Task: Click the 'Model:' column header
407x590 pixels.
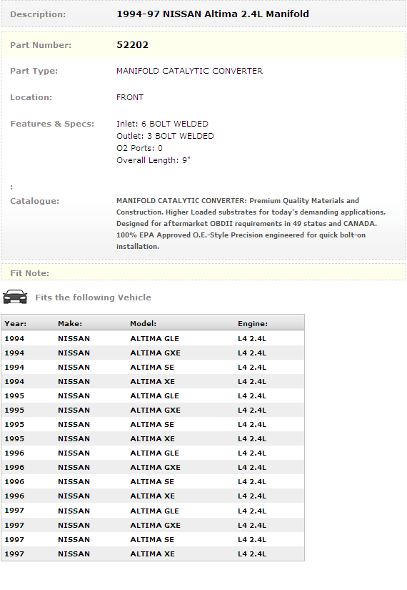Action: pyautogui.click(x=144, y=323)
